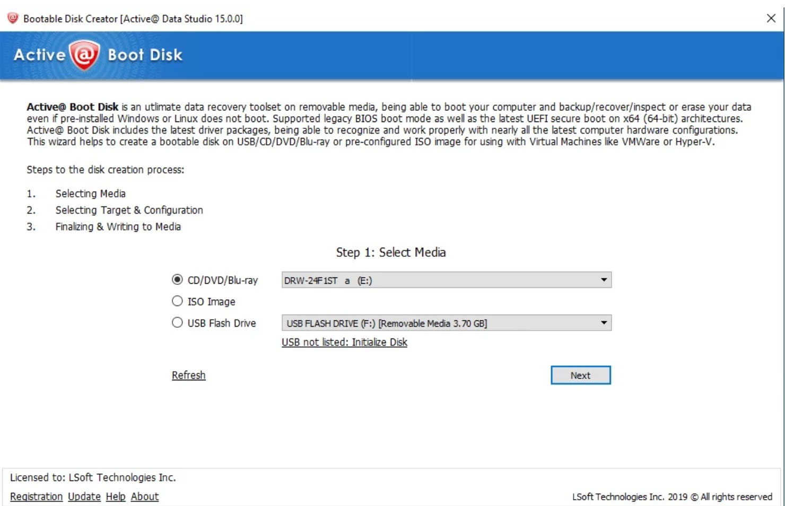Expand the USB FLASH DRIVE (F:) dropdown
Screen dimensions: 785x506
click(446, 323)
